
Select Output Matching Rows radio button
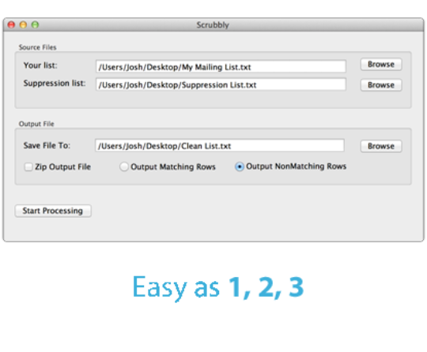124,167
